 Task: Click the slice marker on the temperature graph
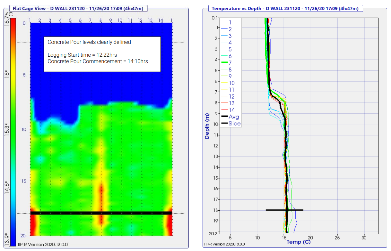click(284, 210)
